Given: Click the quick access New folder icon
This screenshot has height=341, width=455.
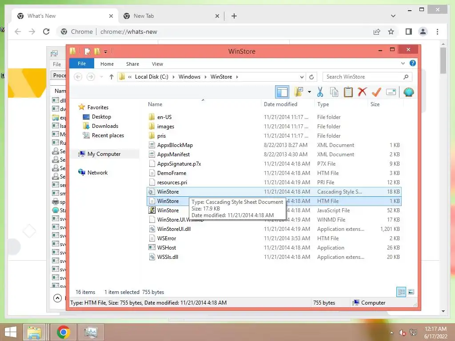Looking at the screenshot, I should click(97, 52).
